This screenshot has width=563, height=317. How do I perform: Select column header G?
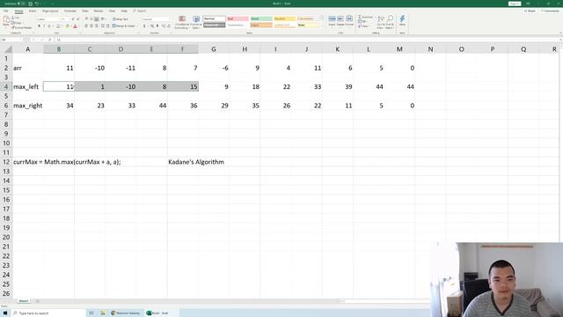click(214, 49)
